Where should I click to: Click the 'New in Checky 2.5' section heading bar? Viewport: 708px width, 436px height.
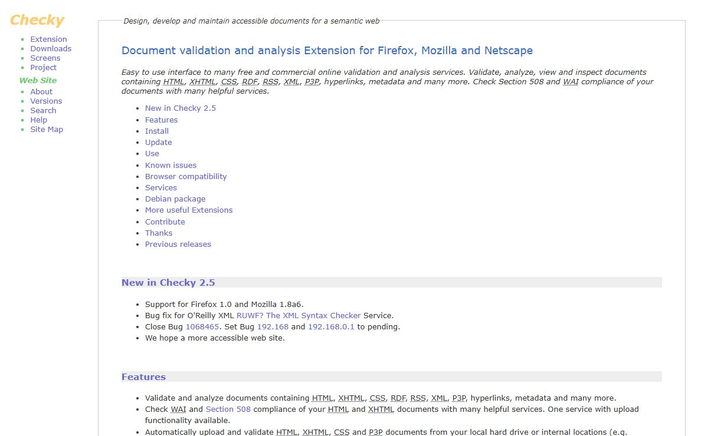click(x=392, y=283)
